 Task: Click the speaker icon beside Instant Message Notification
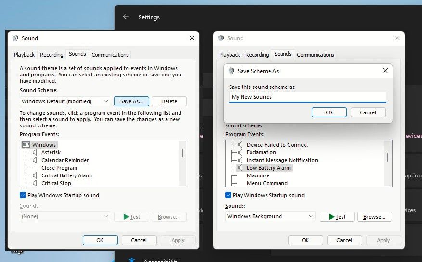pyautogui.click(x=240, y=160)
